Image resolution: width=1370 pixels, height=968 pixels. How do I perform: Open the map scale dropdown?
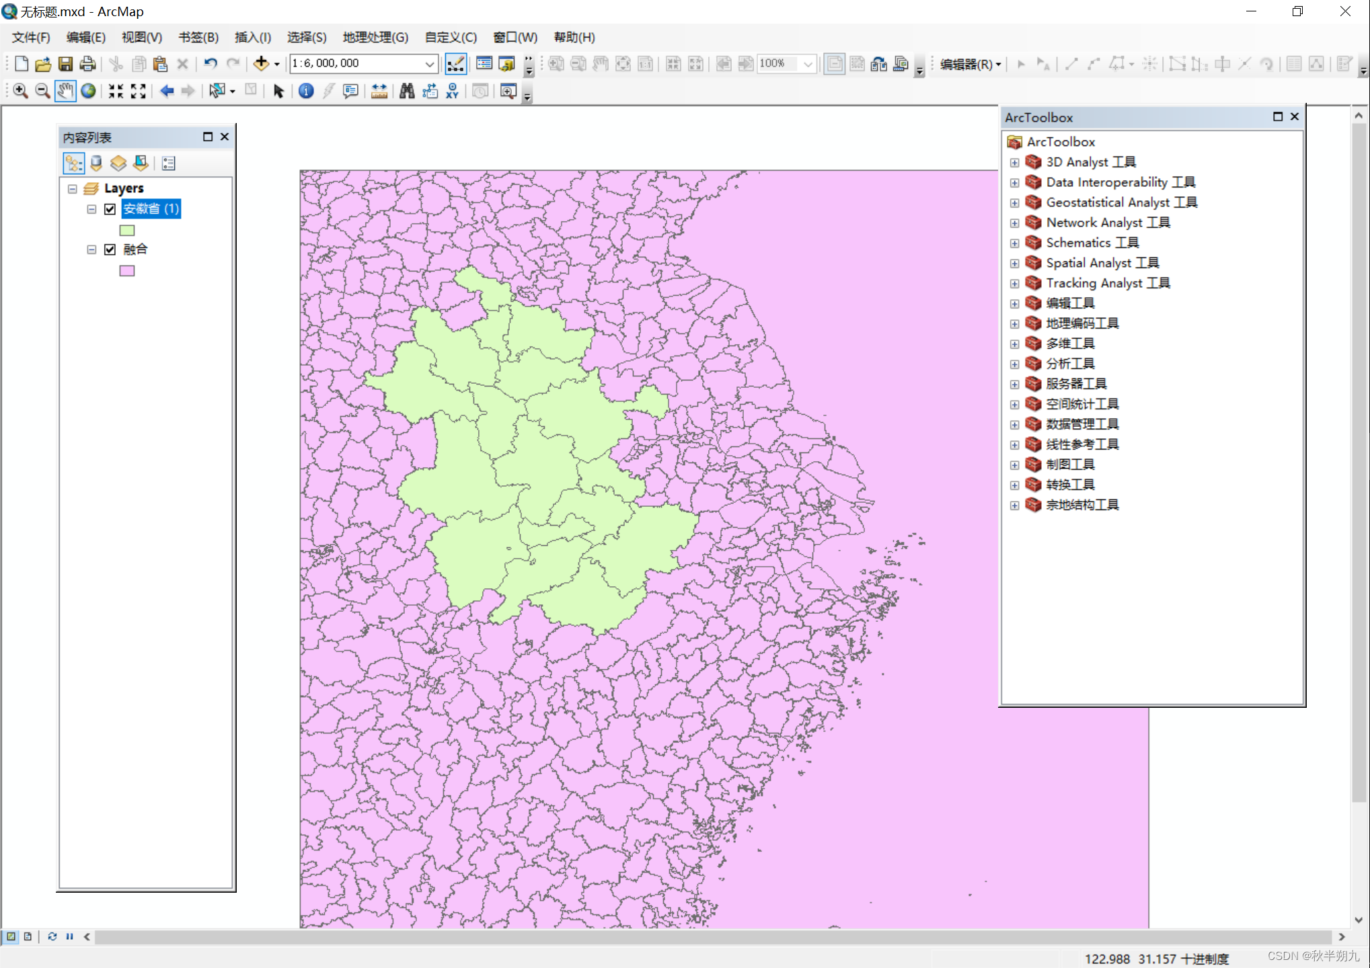click(x=429, y=64)
